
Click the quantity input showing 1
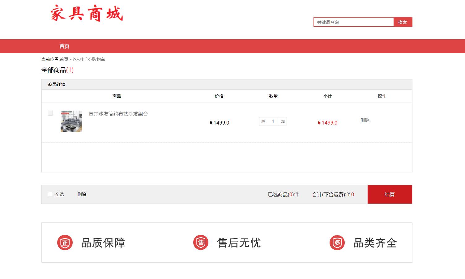pos(273,121)
